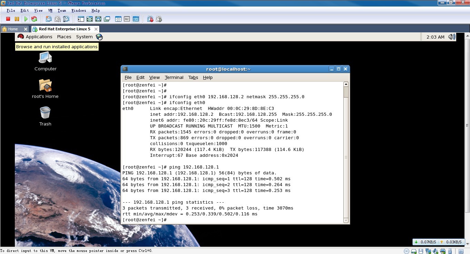Minimize the root@localhost terminal window
Screen dimensions: 470x254
point(332,69)
